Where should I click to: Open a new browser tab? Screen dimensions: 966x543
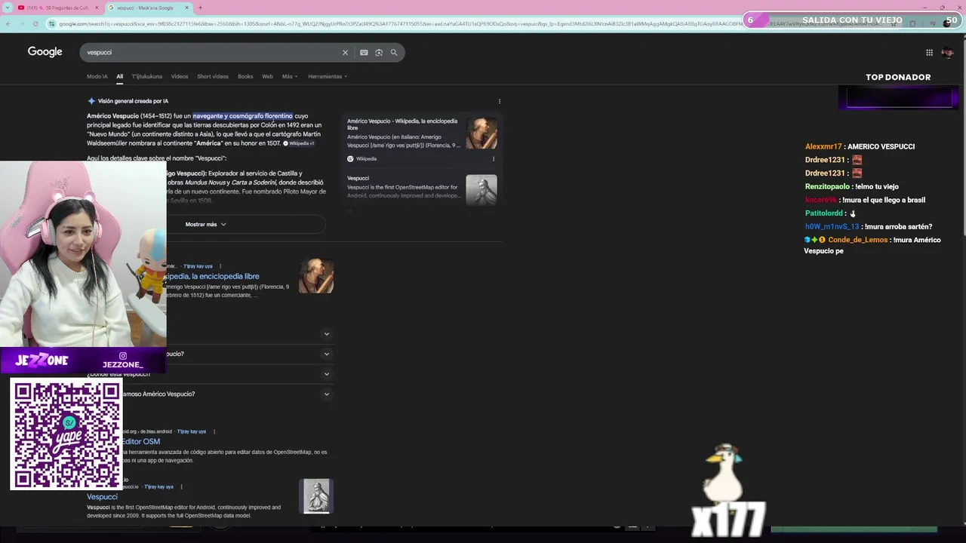[200, 8]
